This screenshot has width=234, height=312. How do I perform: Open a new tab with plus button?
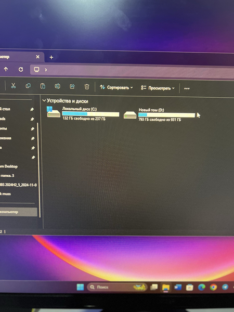pyautogui.click(x=51, y=57)
